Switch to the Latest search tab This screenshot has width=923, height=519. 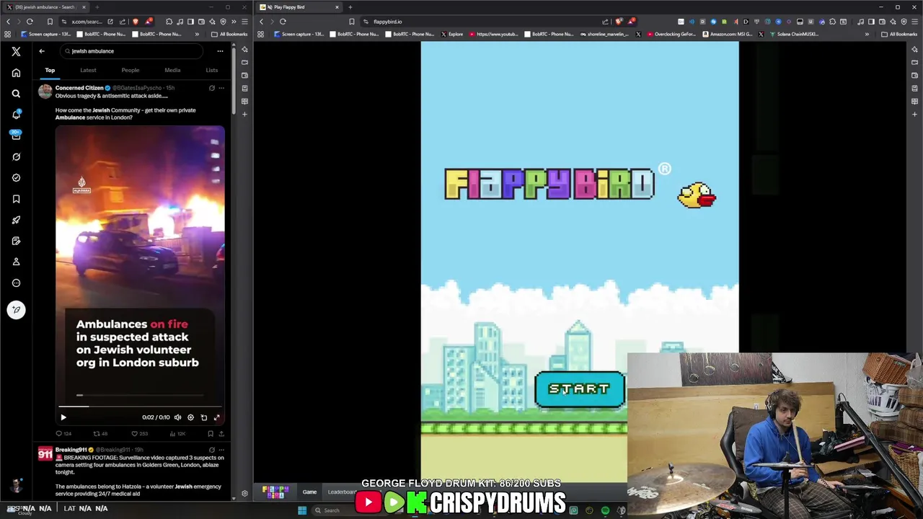88,70
